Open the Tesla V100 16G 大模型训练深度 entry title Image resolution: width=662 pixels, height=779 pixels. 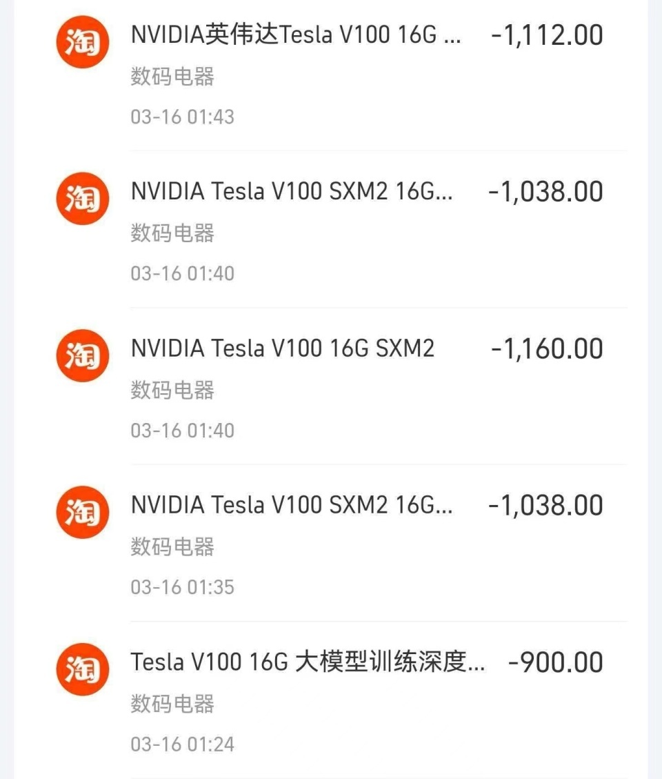click(x=308, y=662)
